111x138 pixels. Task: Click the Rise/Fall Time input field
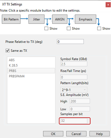tap(74, 77)
